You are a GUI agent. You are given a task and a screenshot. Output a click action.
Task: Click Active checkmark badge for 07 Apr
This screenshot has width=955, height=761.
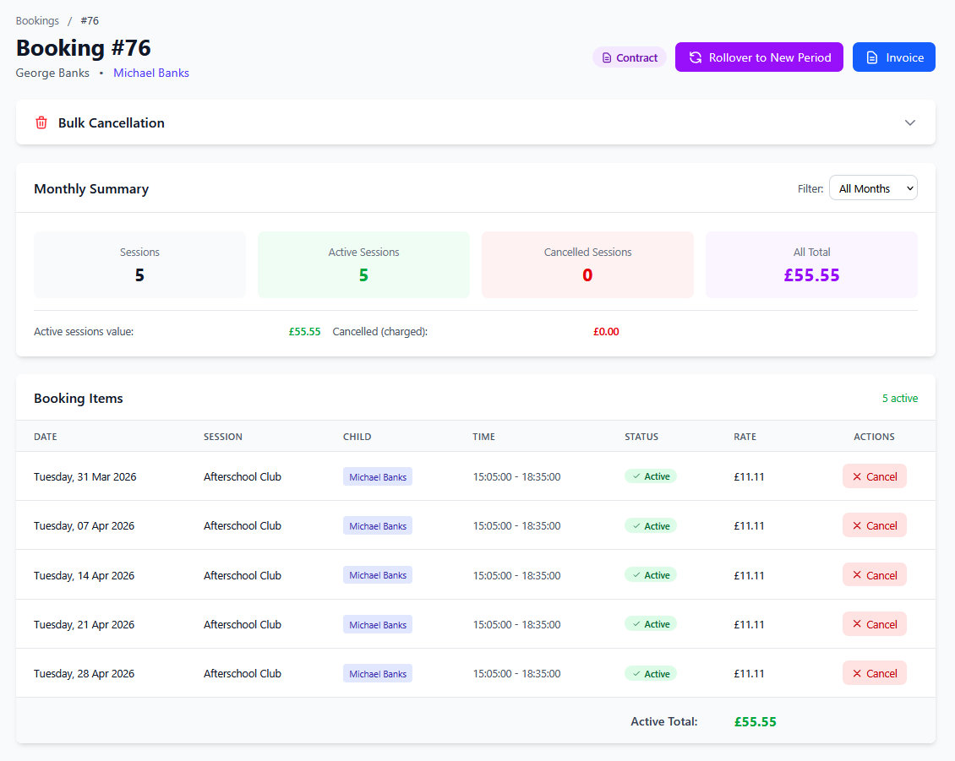click(651, 525)
